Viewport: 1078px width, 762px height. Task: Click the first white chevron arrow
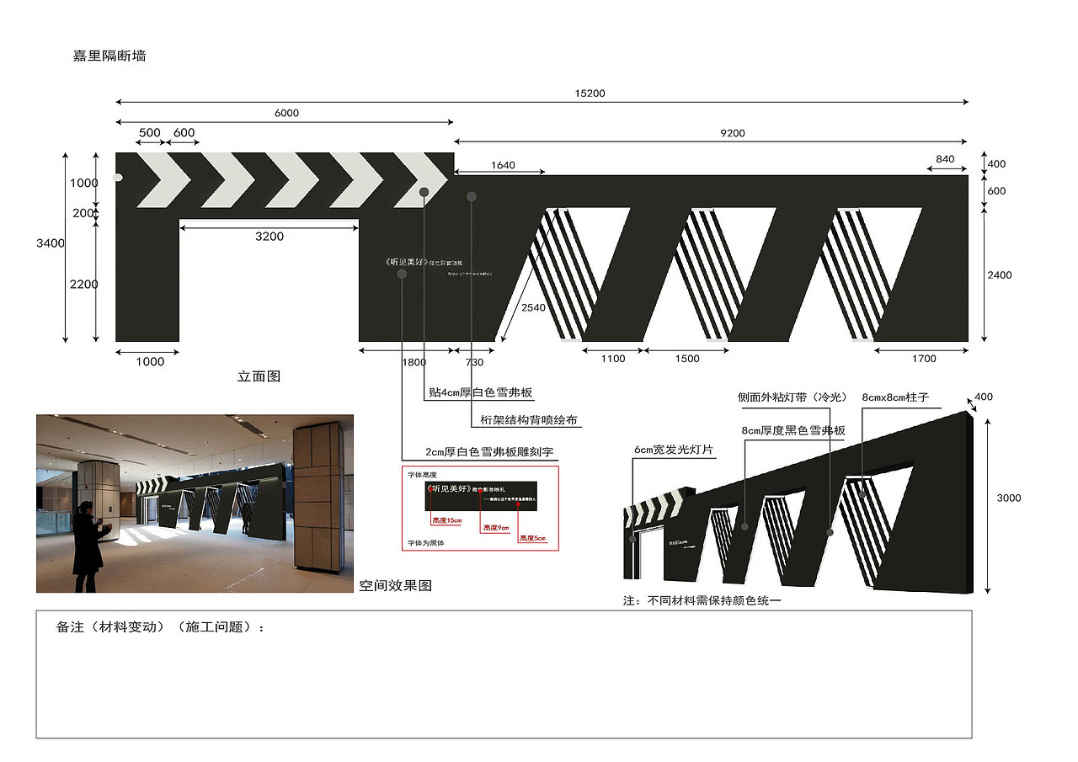click(164, 180)
